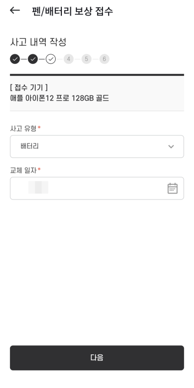Click step 5 circle indicator
Screen dimensions: 194x388
tap(86, 59)
